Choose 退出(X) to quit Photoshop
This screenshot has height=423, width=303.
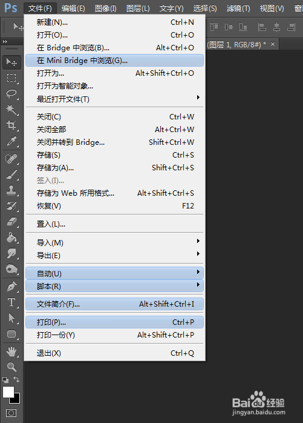(x=115, y=353)
